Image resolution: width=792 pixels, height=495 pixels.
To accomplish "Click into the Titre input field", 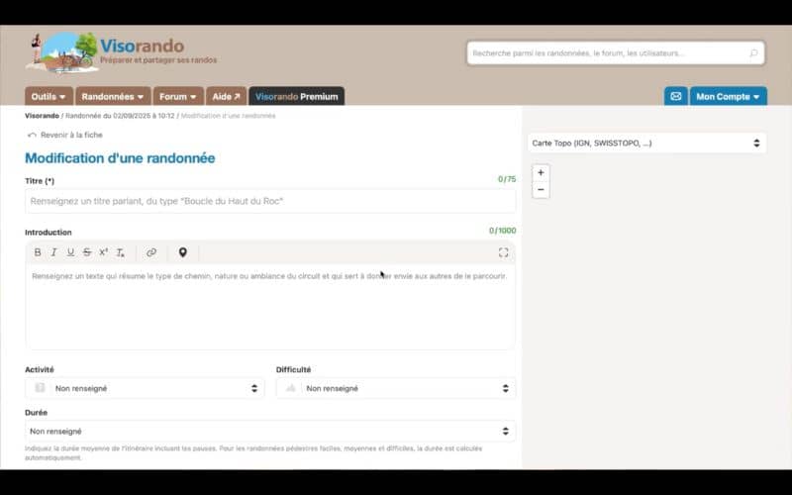I will pyautogui.click(x=269, y=201).
